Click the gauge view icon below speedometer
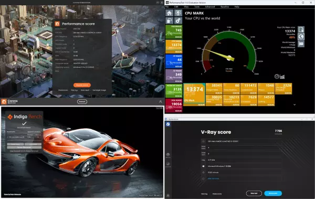The width and height of the screenshot is (315, 199). tap(277, 77)
